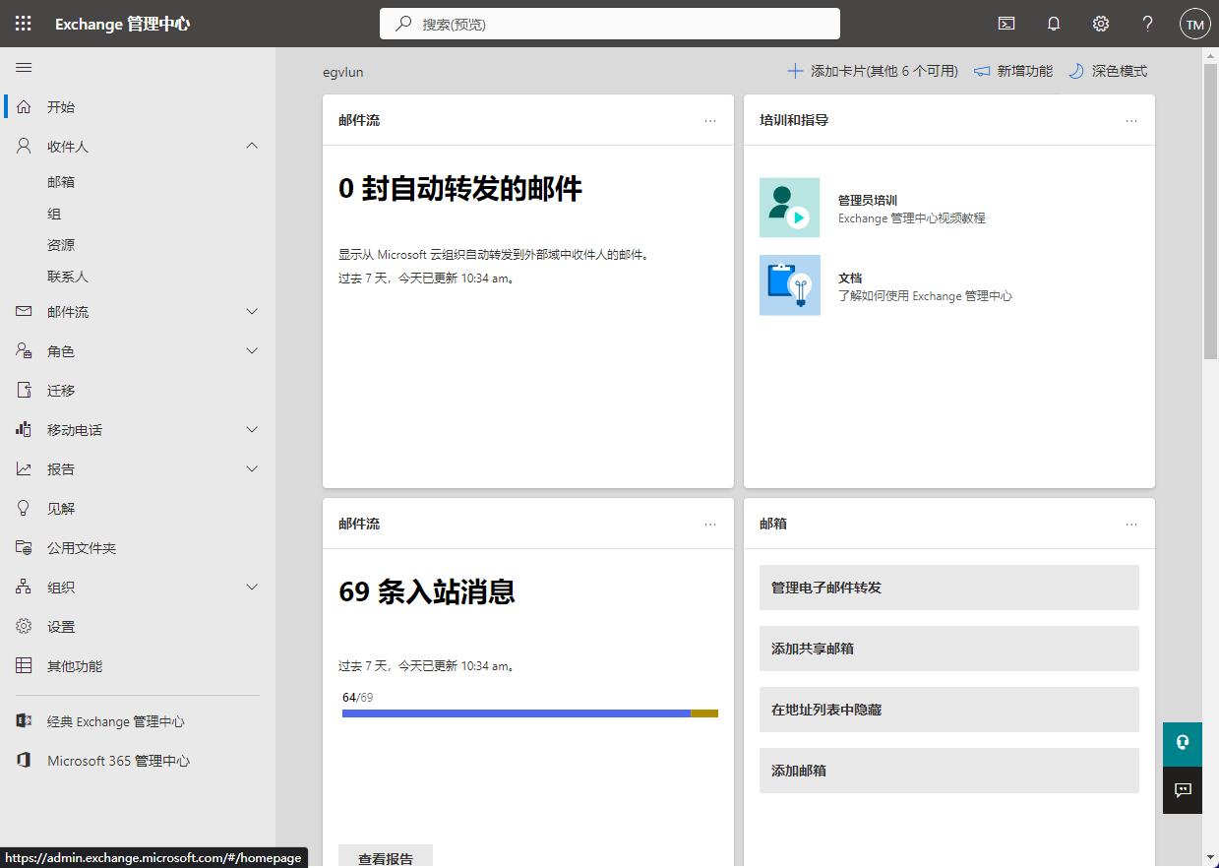The height and width of the screenshot is (868, 1219).
Task: Click the org chart icon beside 组织
Action: [x=24, y=587]
